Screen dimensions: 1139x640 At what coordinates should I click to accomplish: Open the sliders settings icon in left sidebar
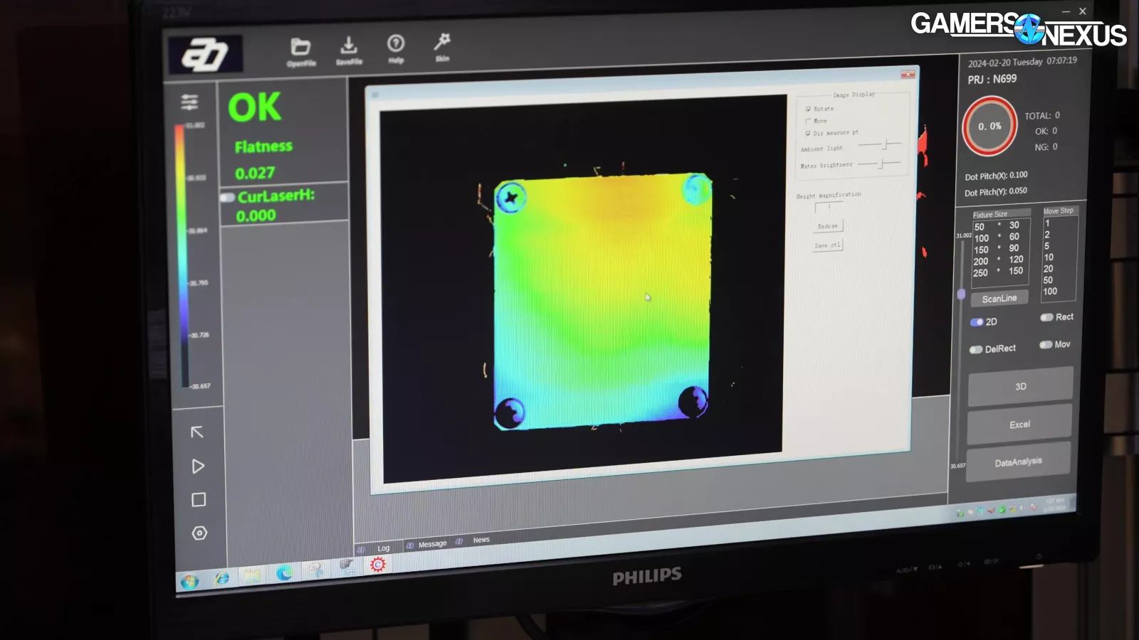tap(189, 102)
